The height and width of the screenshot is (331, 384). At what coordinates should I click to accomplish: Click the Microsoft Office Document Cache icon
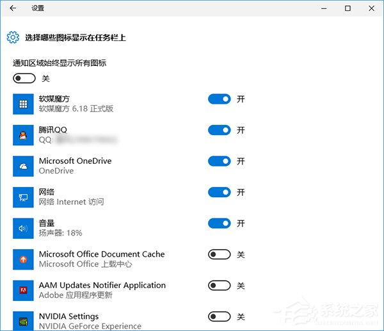23,259
